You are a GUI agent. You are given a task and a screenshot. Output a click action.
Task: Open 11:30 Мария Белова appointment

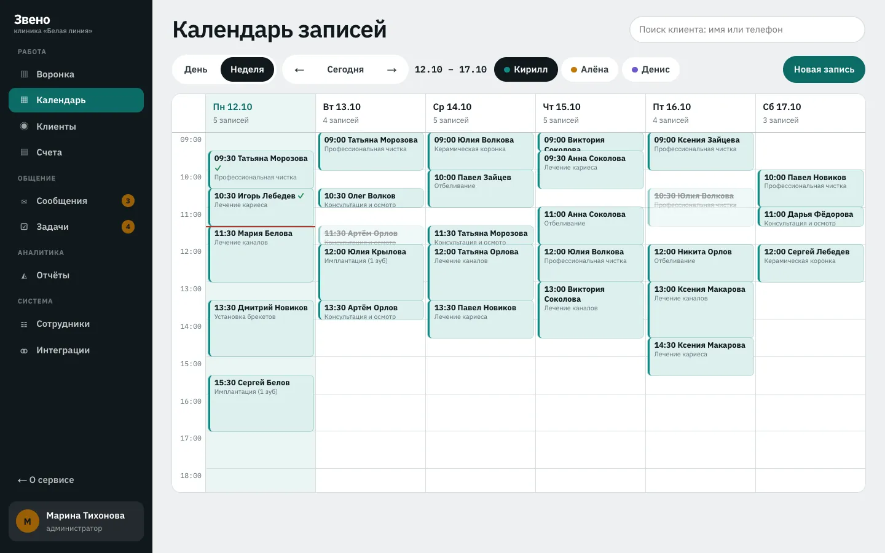(x=261, y=254)
